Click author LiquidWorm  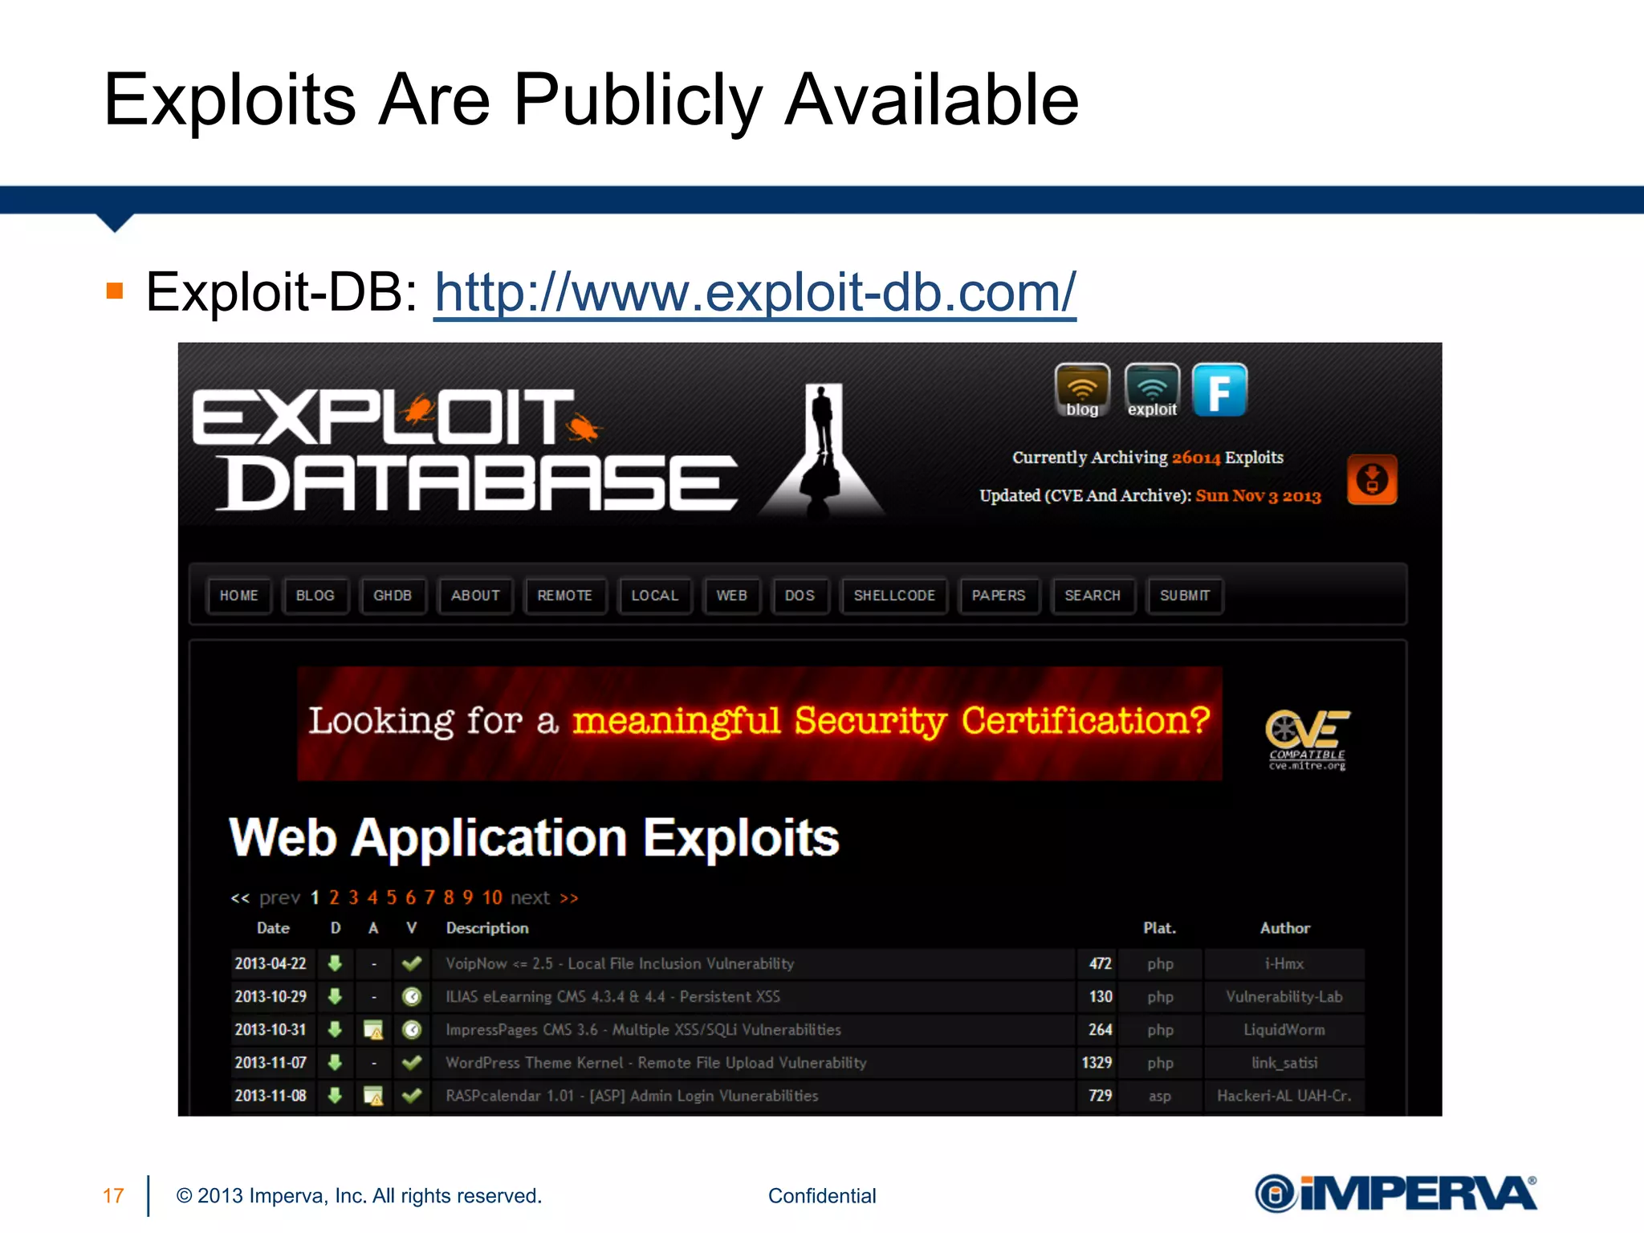1284,1029
